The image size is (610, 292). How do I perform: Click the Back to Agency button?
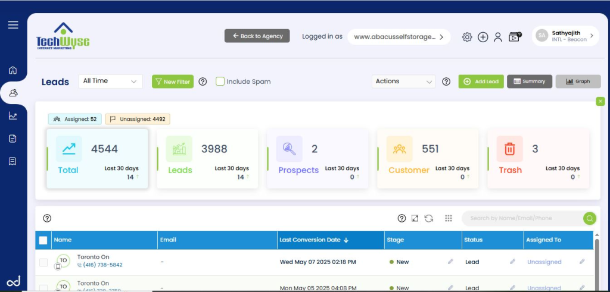pos(257,36)
